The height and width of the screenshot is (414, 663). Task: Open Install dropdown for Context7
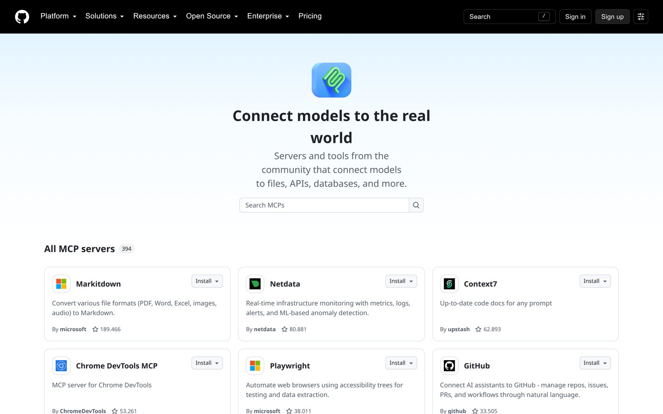(x=595, y=281)
